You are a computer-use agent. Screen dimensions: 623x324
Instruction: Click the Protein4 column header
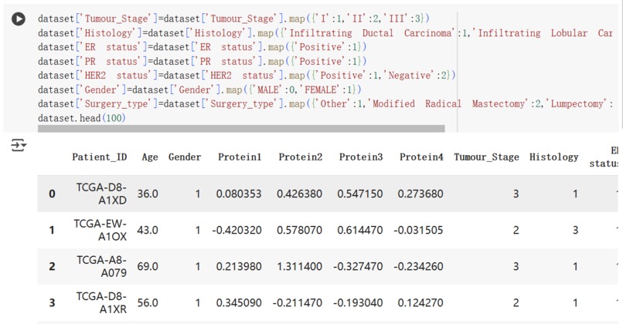[x=421, y=157]
